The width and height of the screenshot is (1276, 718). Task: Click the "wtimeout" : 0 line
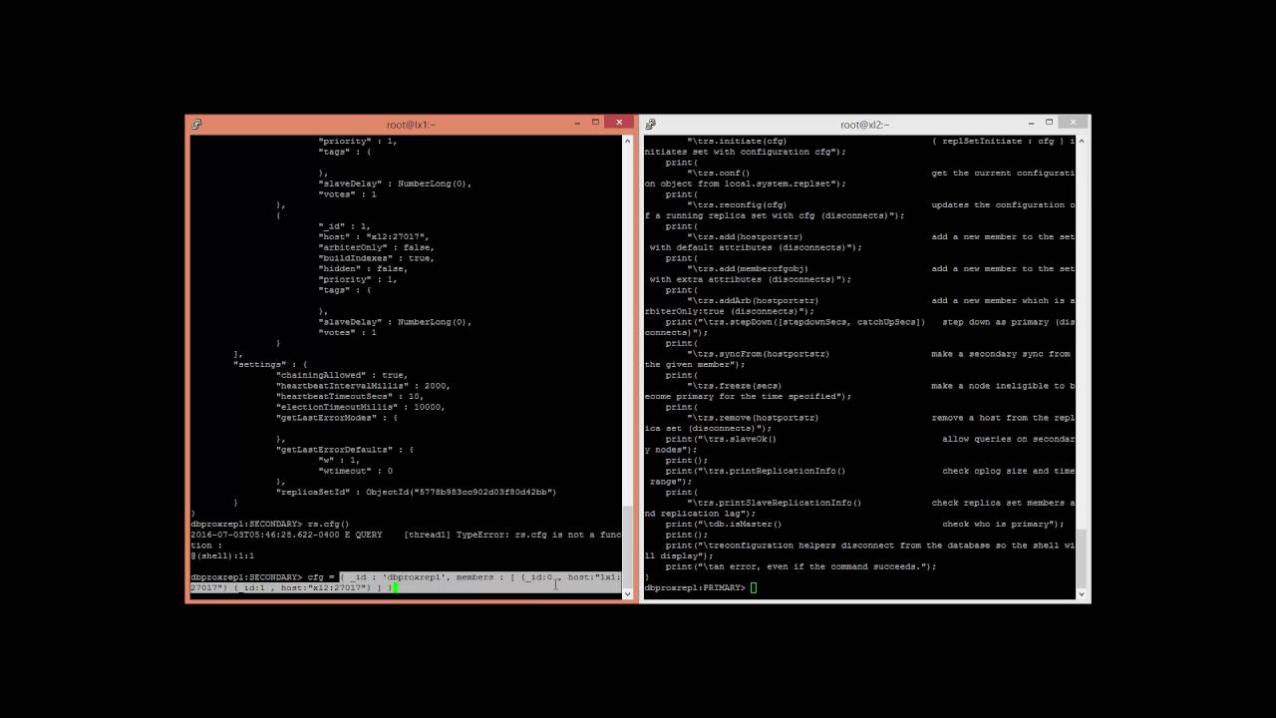356,471
